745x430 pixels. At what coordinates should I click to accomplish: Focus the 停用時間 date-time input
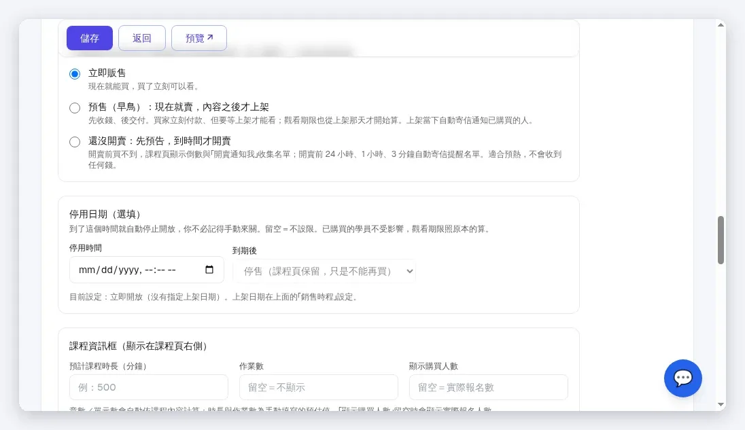[146, 270]
